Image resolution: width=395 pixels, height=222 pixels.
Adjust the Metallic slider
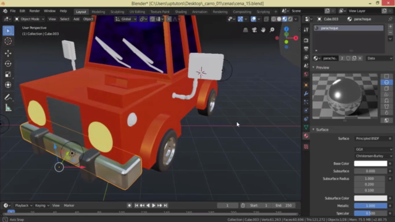pos(370,205)
